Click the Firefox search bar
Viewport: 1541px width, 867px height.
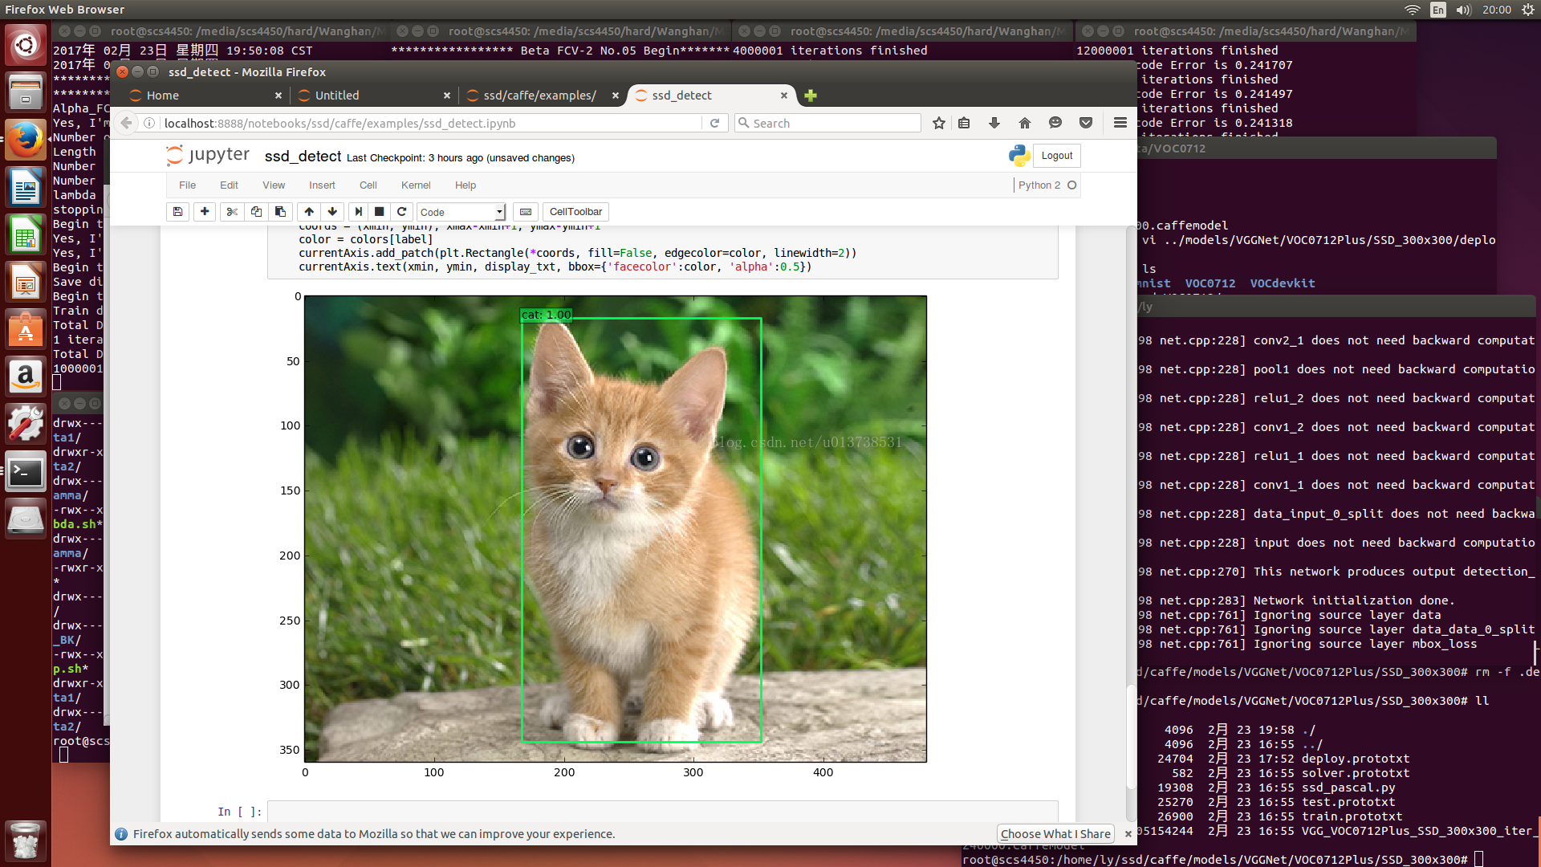pyautogui.click(x=830, y=123)
